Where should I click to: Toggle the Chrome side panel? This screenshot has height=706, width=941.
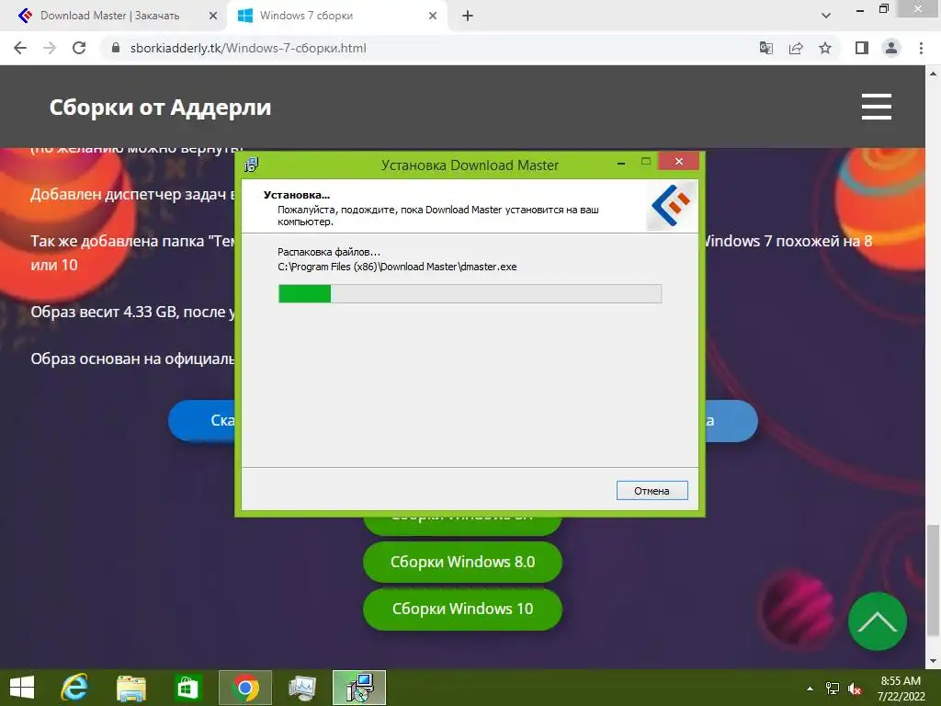tap(862, 48)
